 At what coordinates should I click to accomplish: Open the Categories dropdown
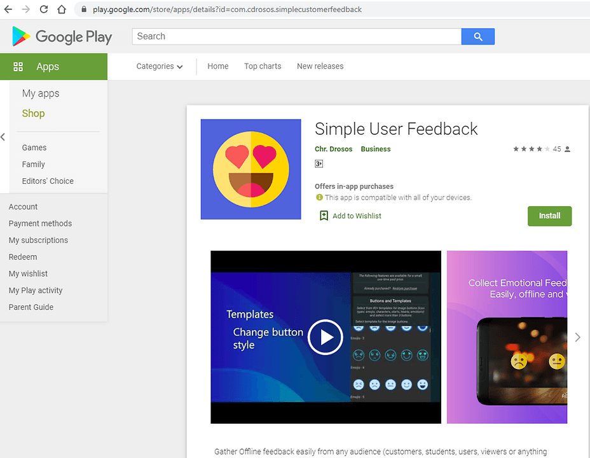point(160,66)
